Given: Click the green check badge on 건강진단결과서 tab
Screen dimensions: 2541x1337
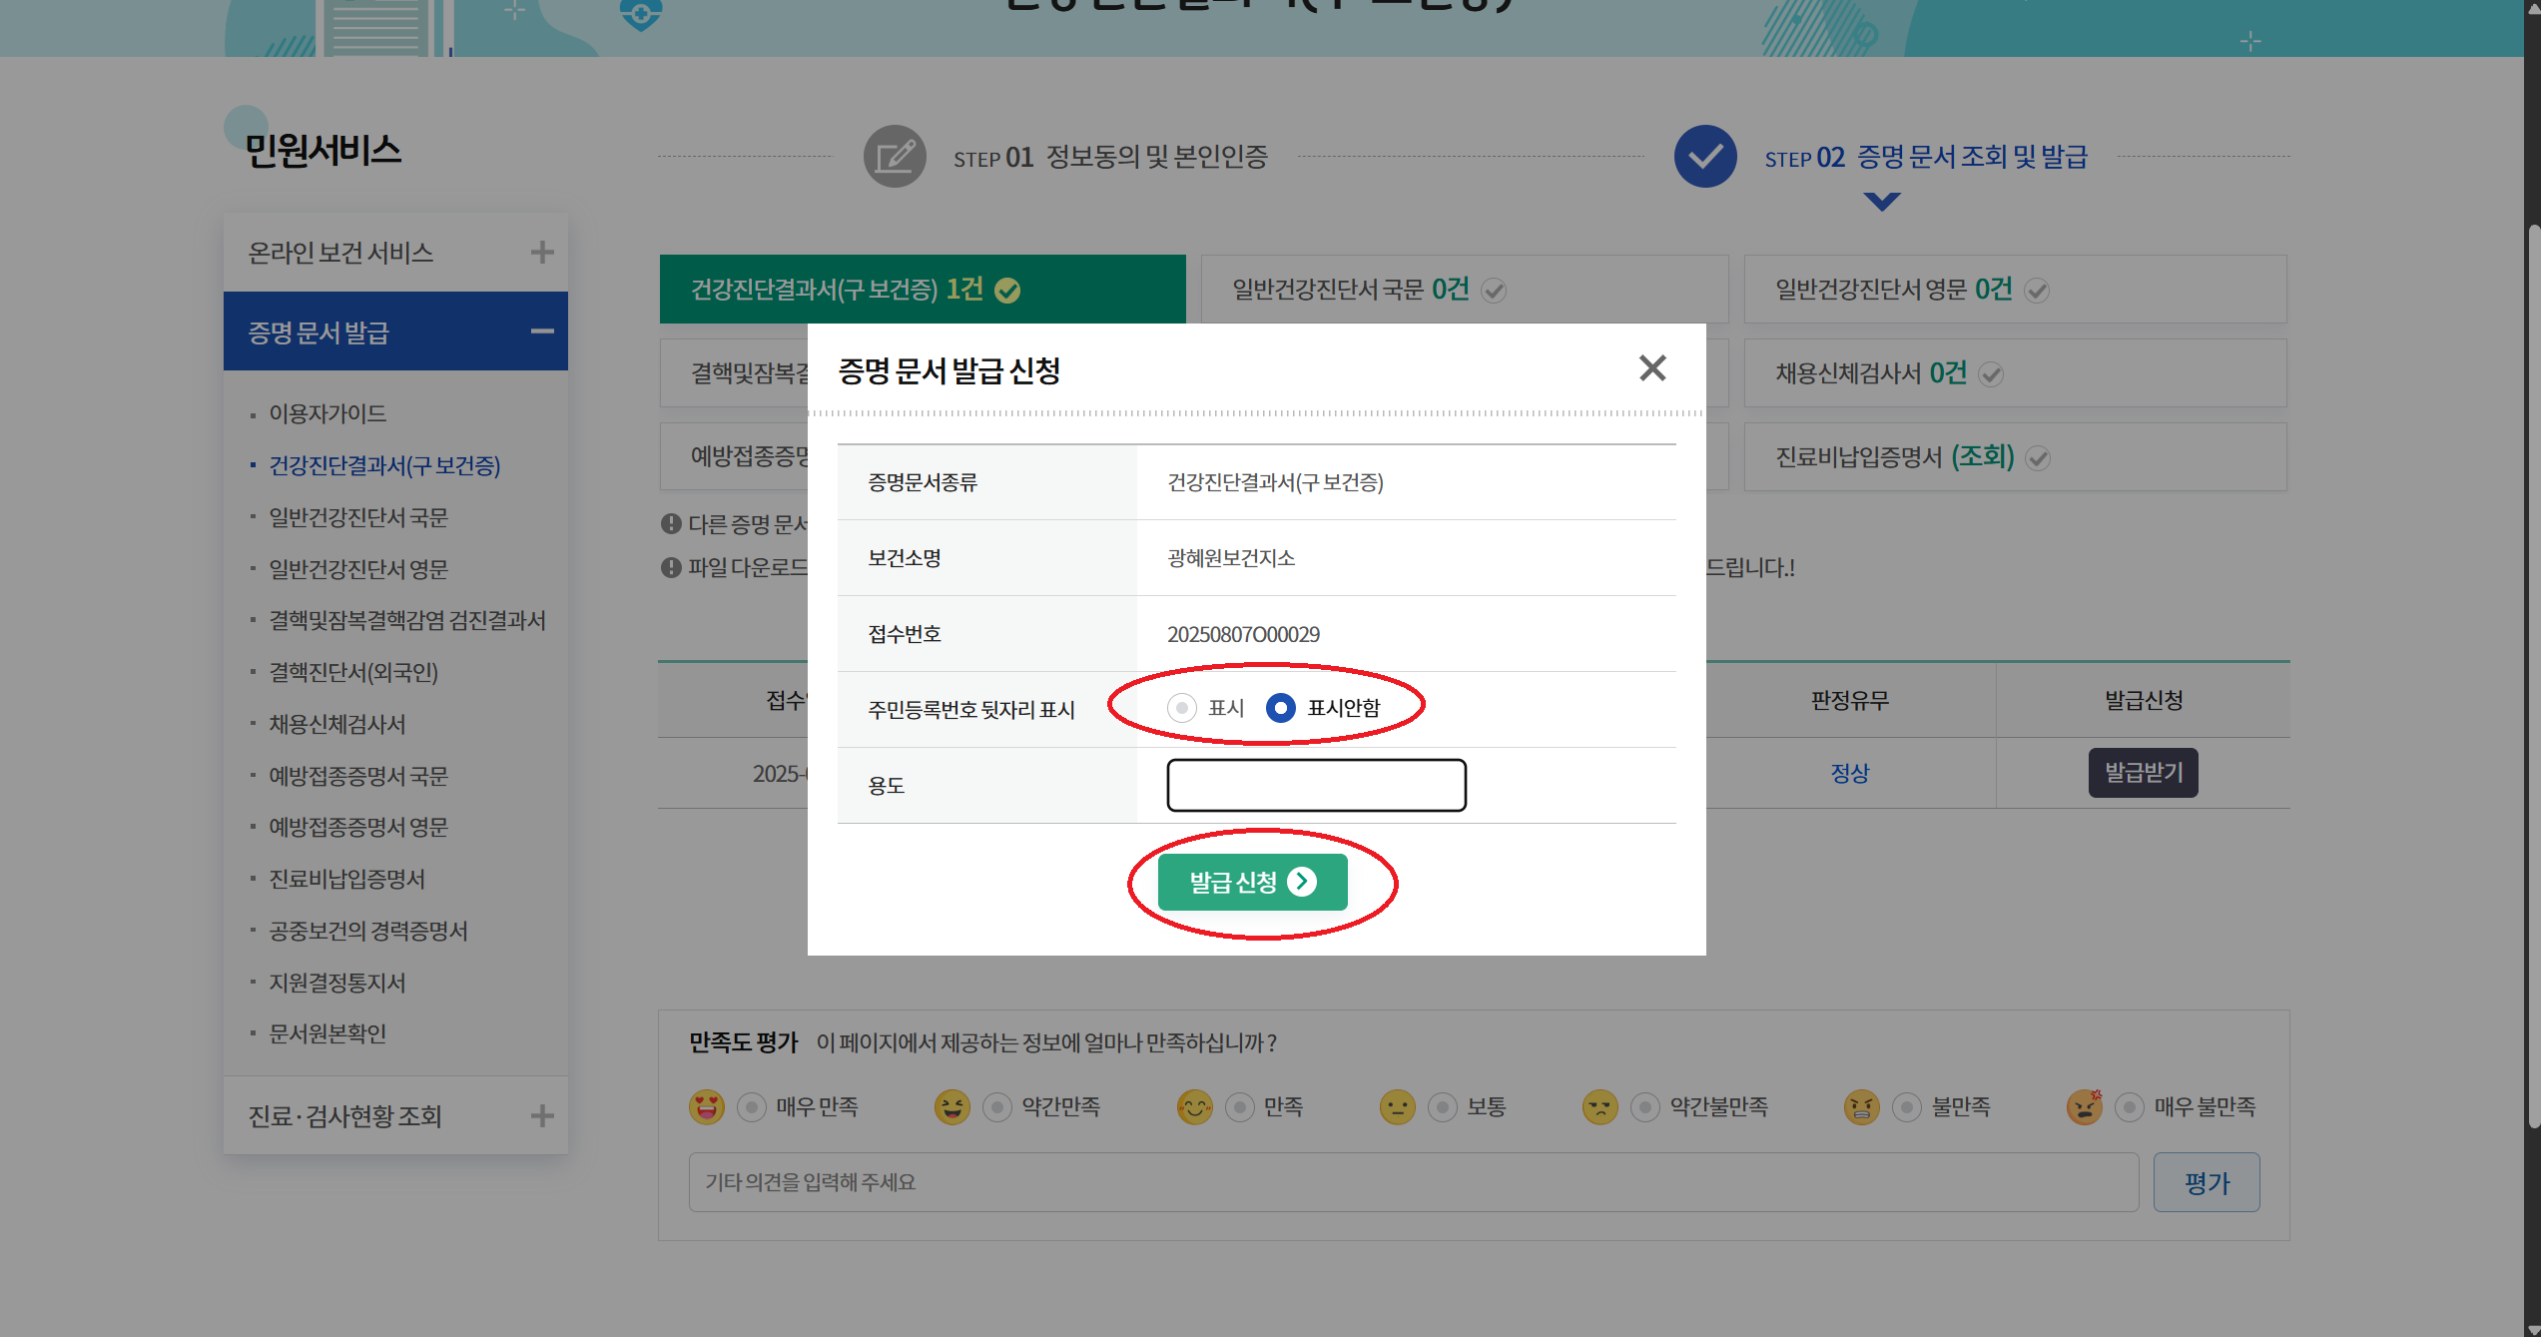Looking at the screenshot, I should tap(1009, 289).
